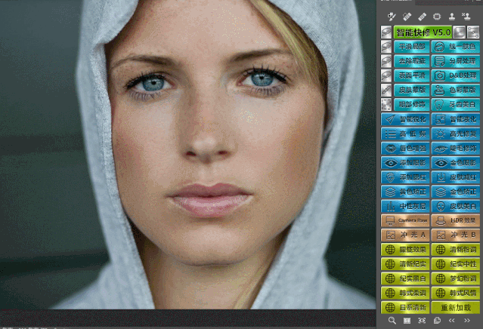Viewport: 483px width, 329px height.
Task: Click the square metallic icon right of 智能快修 V5.0
Action: point(460,32)
